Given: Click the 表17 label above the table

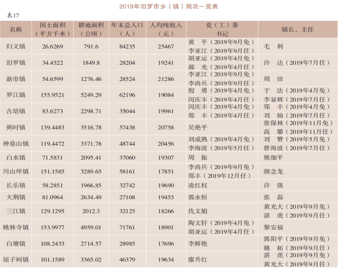Looking at the screenshot, I should tap(13, 15).
